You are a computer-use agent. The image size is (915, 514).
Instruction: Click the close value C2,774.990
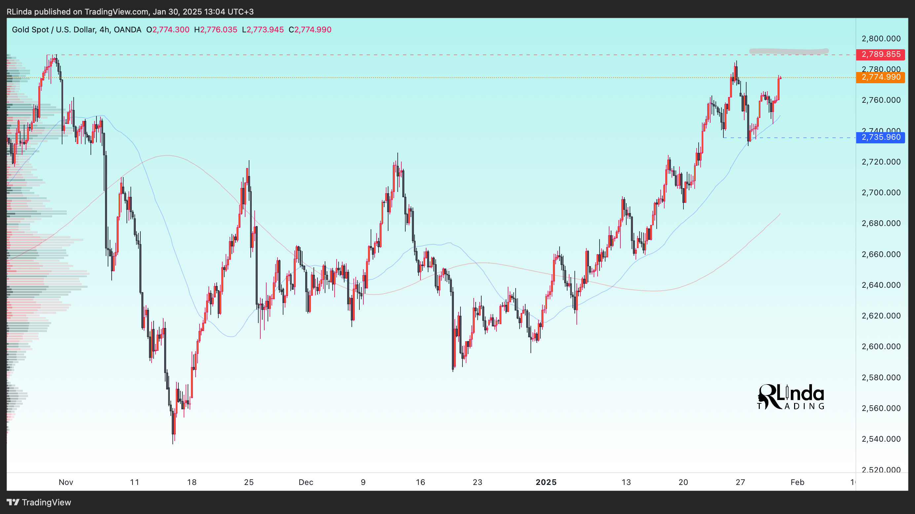(310, 29)
